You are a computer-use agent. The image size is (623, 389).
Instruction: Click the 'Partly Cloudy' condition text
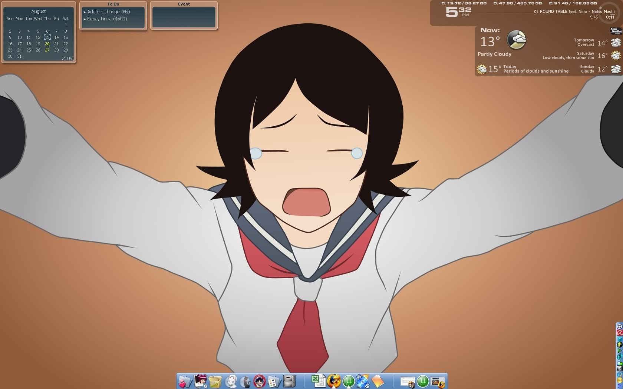[x=494, y=54]
